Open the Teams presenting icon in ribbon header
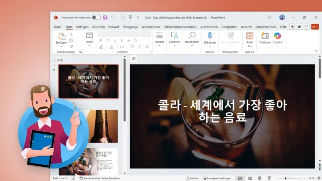This screenshot has height=181, width=322. click(299, 27)
